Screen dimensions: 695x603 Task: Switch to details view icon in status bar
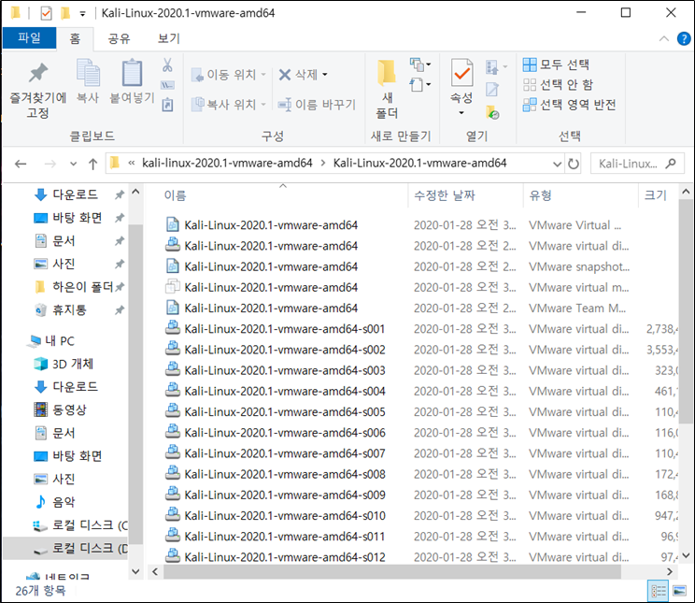659,591
